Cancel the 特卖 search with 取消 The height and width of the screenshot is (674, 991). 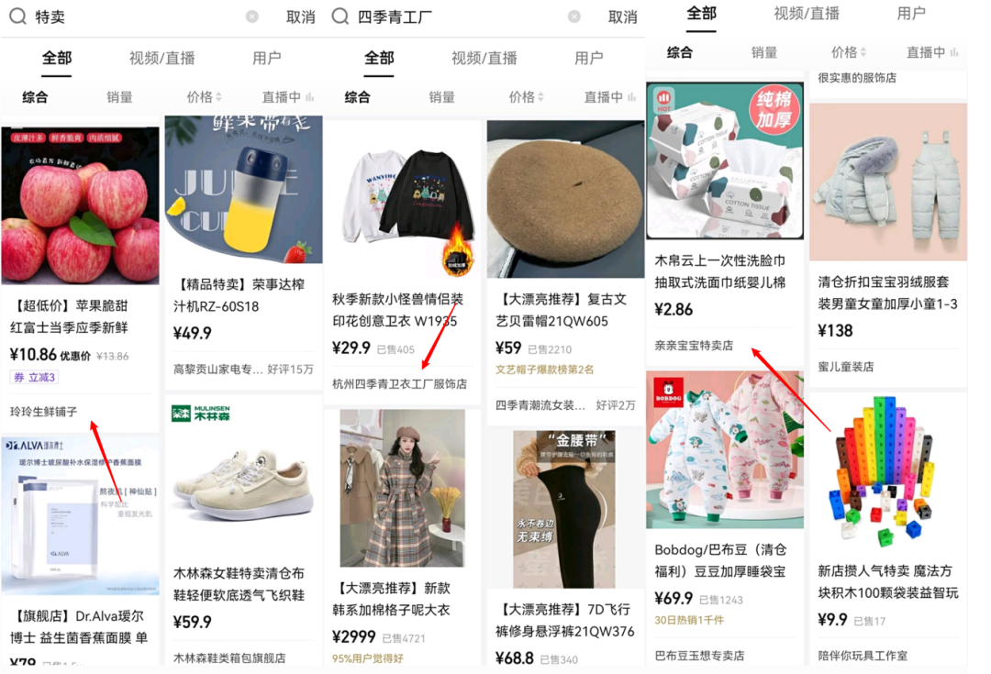300,17
